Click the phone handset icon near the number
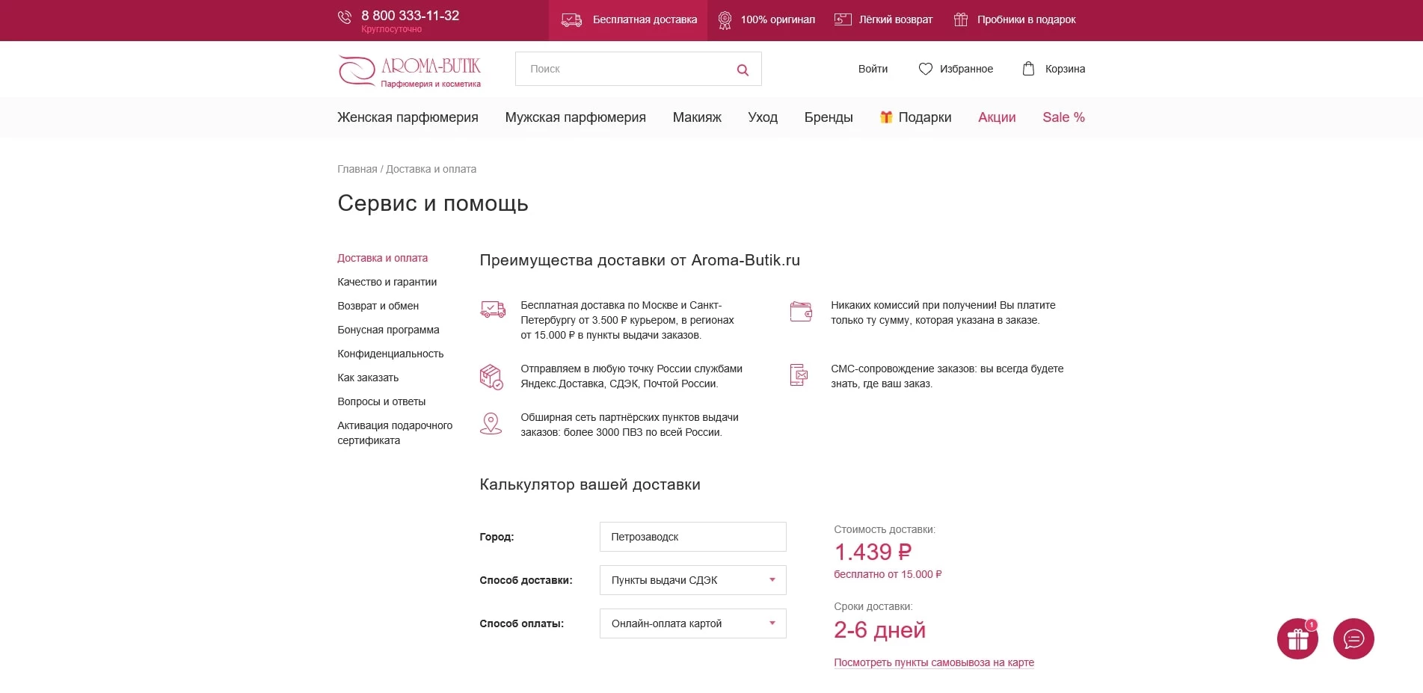 click(345, 16)
